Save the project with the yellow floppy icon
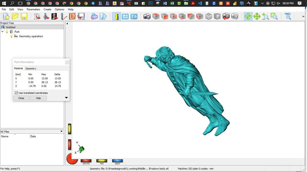307x172 pixels. coord(24,16)
